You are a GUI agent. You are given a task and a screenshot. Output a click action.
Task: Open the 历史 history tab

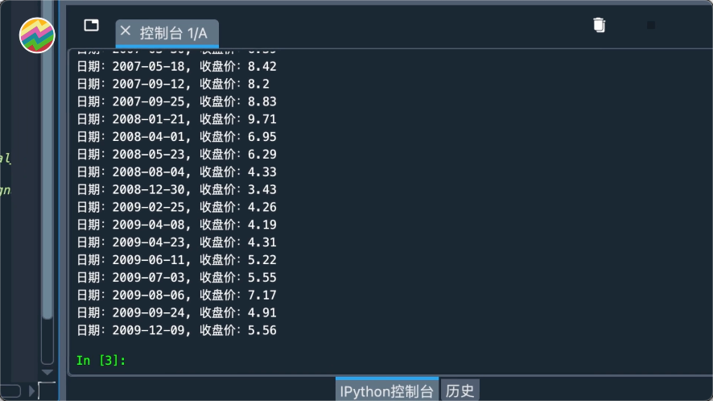(x=460, y=391)
